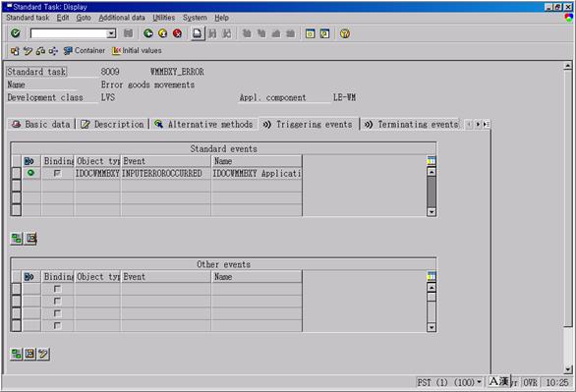Click the Container button

pos(85,51)
